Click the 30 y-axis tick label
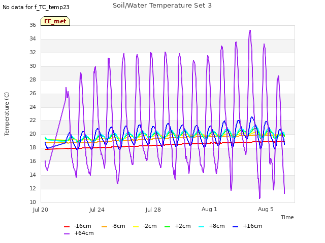Viewport: 325px width, 243px height. pyautogui.click(x=32, y=66)
